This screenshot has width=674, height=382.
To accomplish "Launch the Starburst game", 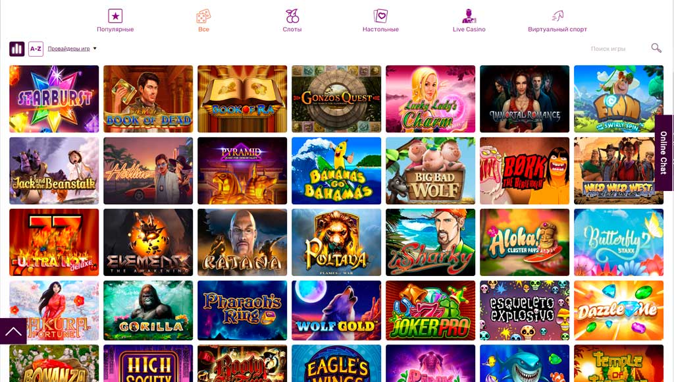I will 54,99.
